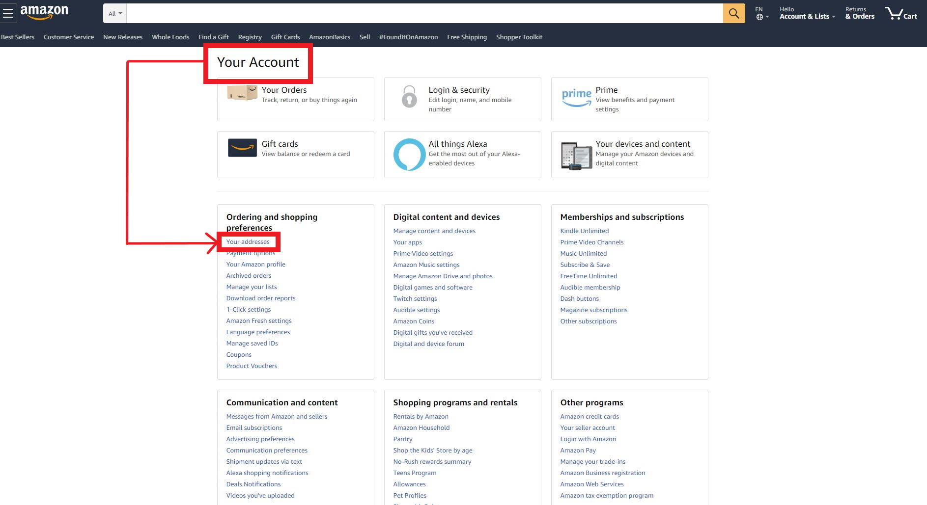
Task: Open the Prime card title
Action: (607, 90)
